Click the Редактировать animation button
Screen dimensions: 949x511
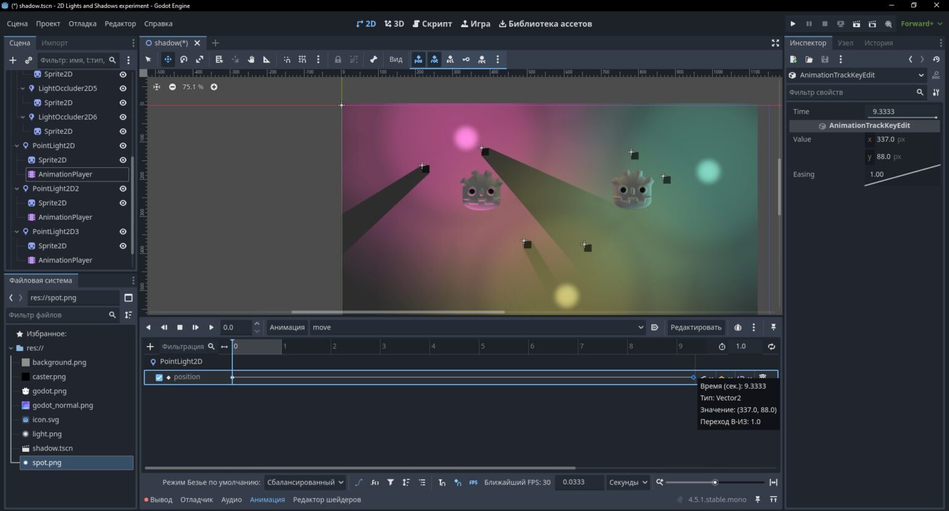[x=696, y=327]
